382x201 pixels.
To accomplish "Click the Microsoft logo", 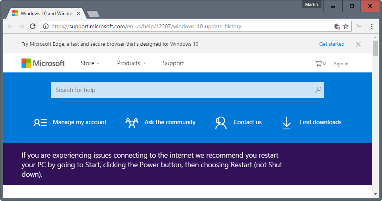I will [x=43, y=63].
